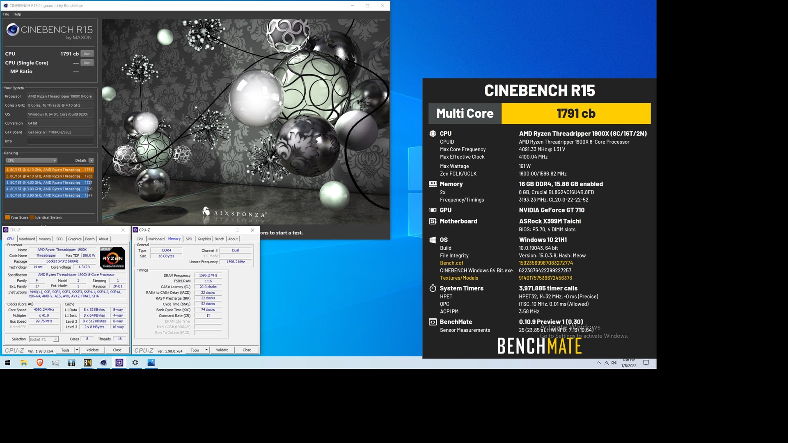Open Settings gear in the taskbar

click(x=135, y=363)
